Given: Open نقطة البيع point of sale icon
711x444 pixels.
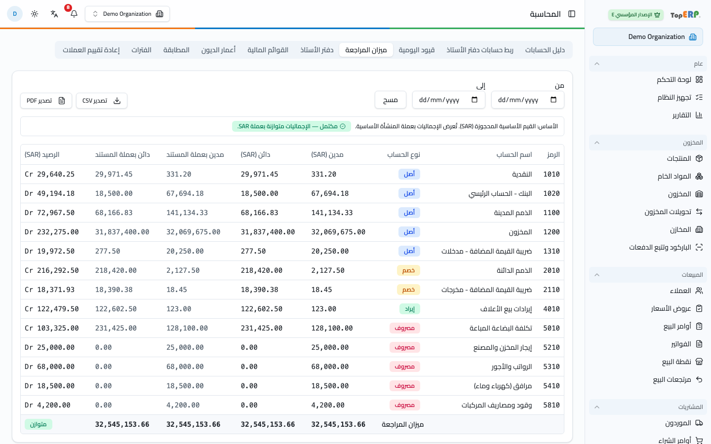Looking at the screenshot, I should [699, 362].
